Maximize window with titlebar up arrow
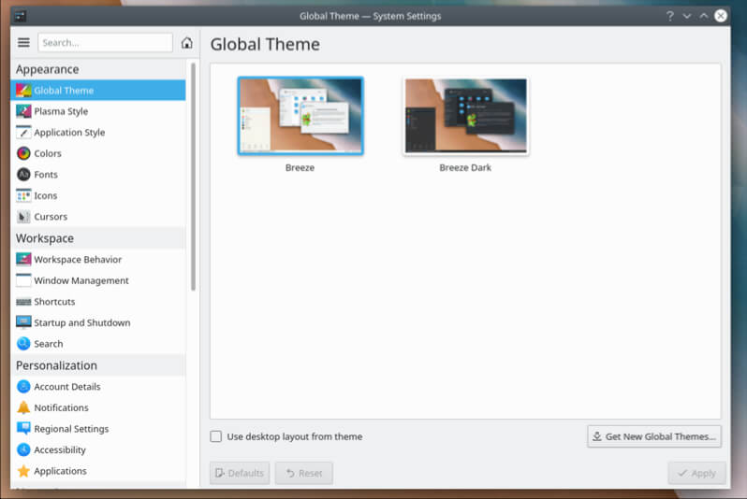This screenshot has width=747, height=499. [x=704, y=16]
